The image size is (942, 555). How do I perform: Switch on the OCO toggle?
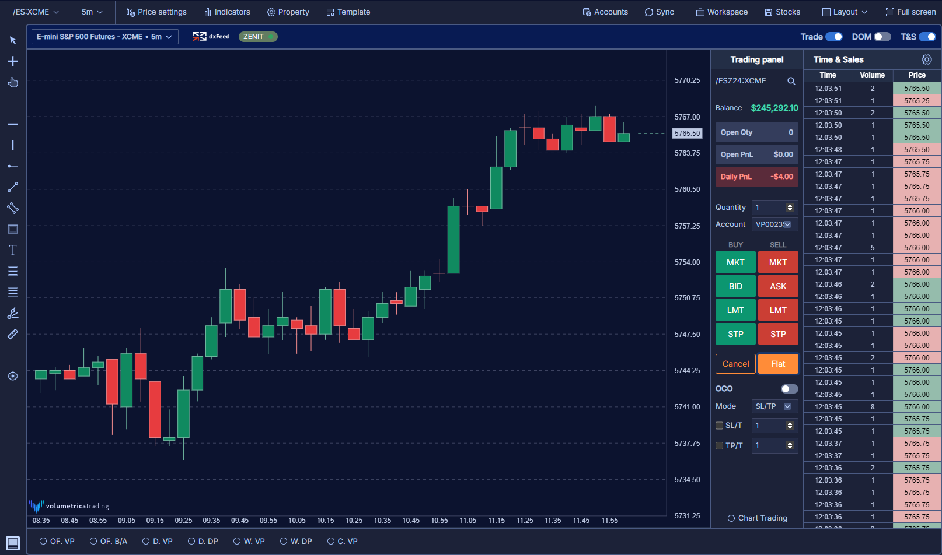(x=789, y=389)
